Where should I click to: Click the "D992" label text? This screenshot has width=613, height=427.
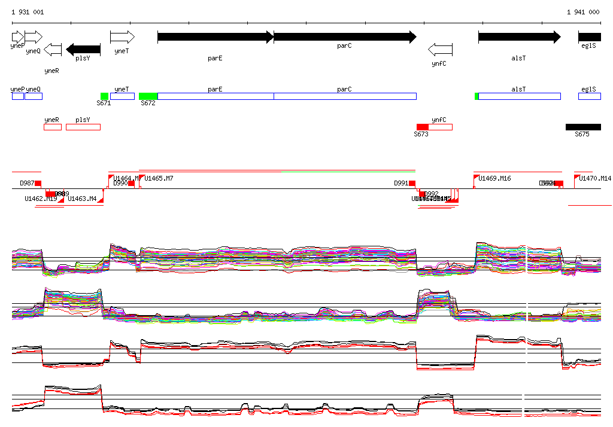click(x=431, y=194)
